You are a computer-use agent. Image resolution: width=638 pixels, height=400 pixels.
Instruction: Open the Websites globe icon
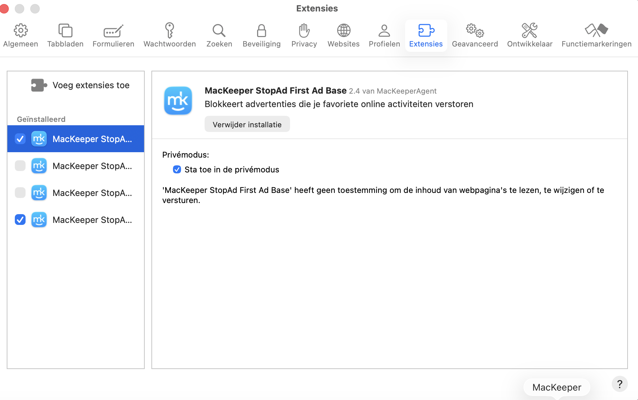tap(343, 35)
